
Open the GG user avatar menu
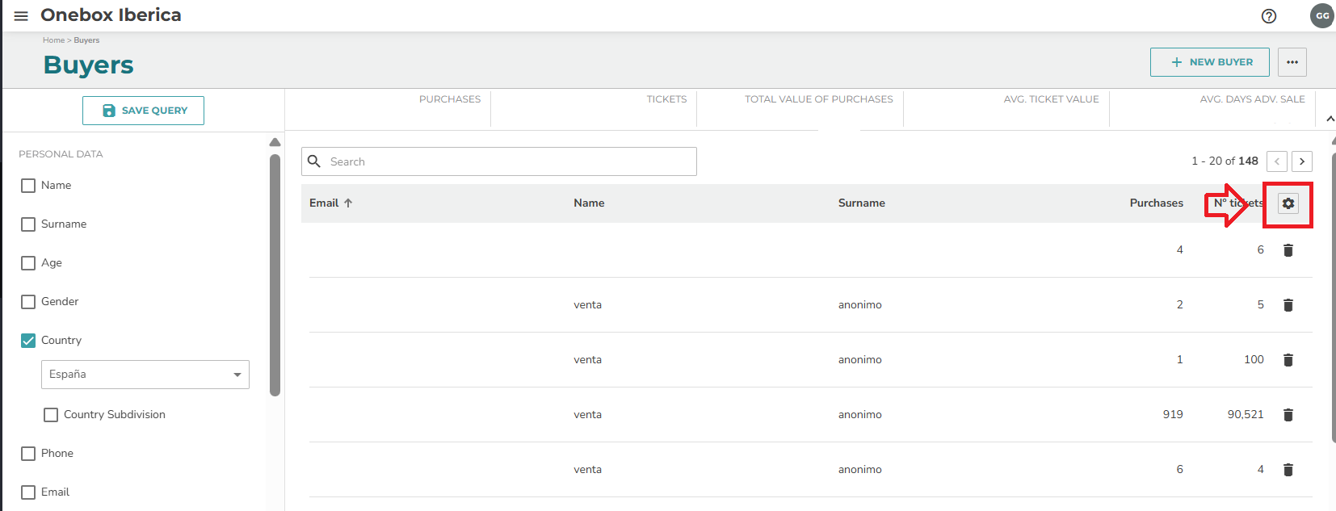1321,16
